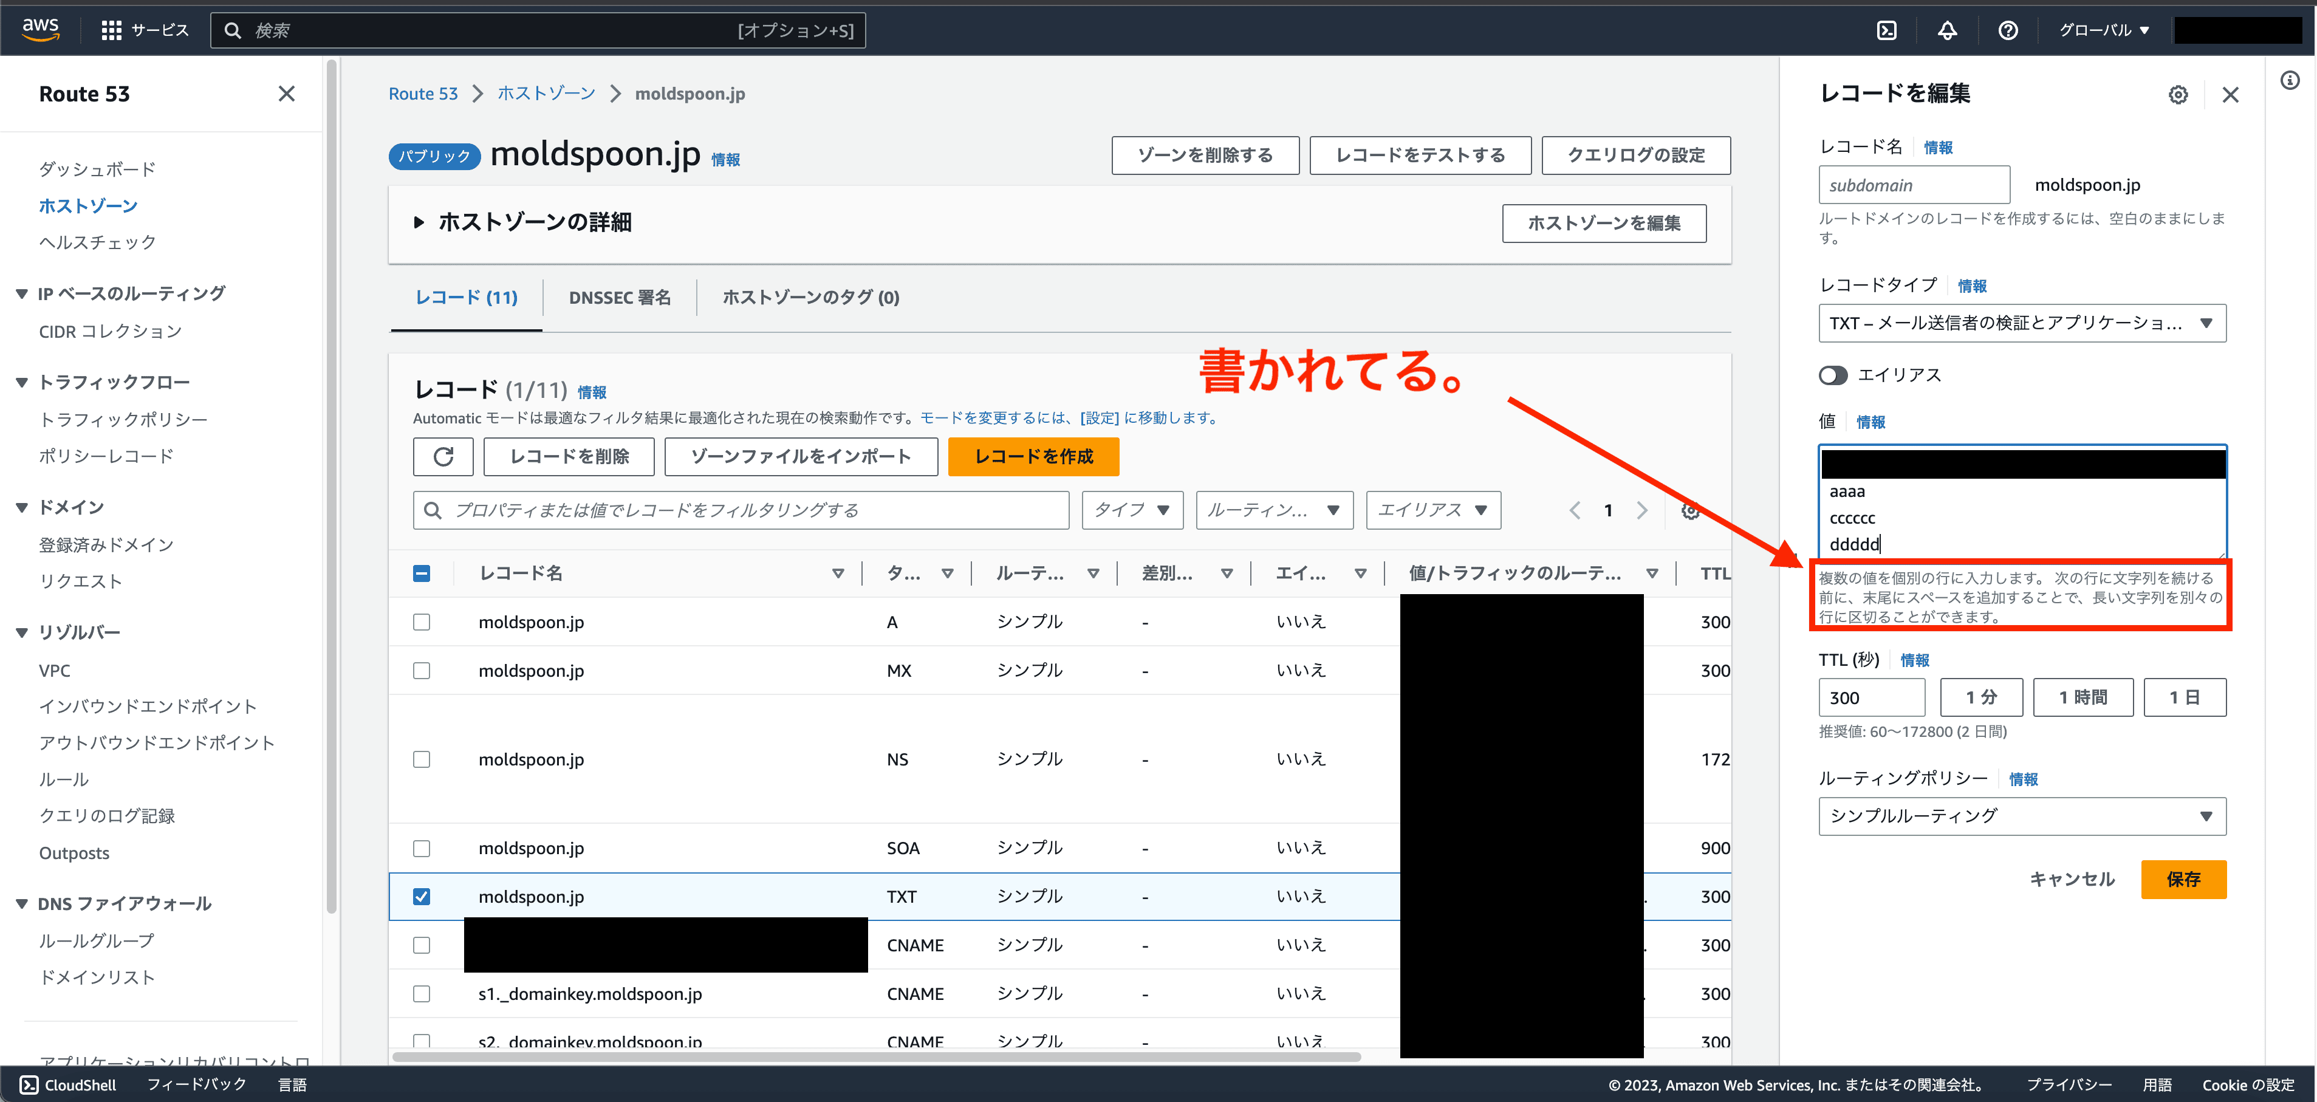This screenshot has height=1102, width=2317.
Task: Click the import zone file button
Action: click(801, 456)
